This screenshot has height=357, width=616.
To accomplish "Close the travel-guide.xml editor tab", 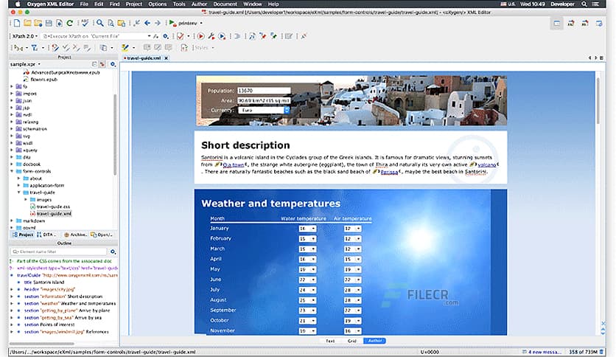I will (x=167, y=58).
